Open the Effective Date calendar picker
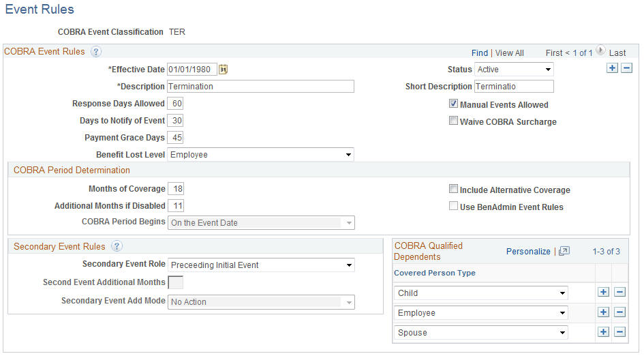The height and width of the screenshot is (356, 644). [x=223, y=70]
